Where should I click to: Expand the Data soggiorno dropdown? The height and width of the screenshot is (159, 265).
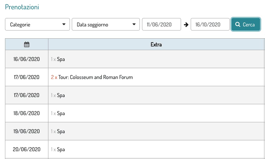tap(106, 25)
